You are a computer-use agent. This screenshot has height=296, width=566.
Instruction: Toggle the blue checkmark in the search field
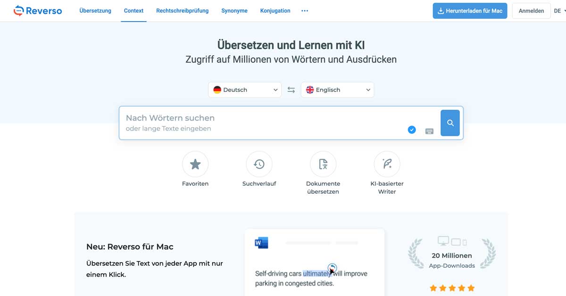[x=411, y=129]
